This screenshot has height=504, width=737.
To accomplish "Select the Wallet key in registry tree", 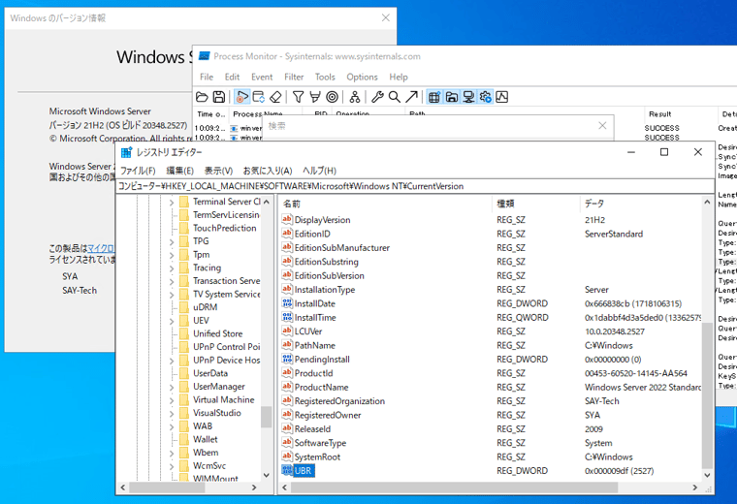I will click(x=206, y=439).
